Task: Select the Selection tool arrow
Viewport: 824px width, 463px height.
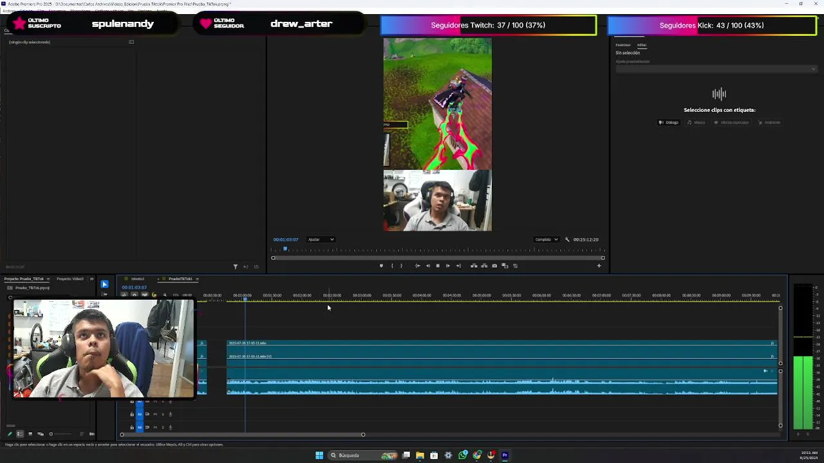Action: pos(104,284)
